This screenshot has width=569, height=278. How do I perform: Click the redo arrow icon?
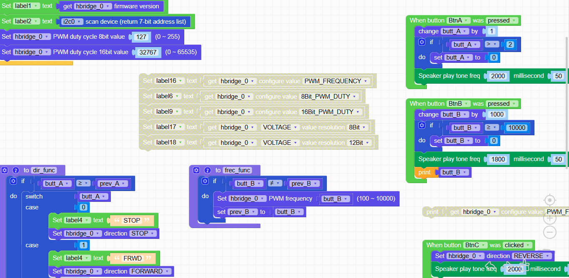point(508,265)
